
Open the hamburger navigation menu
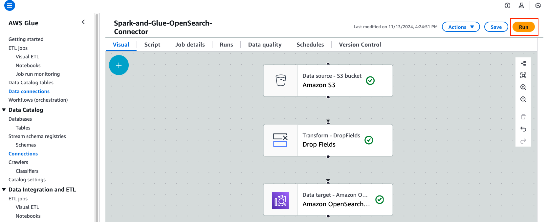click(10, 6)
